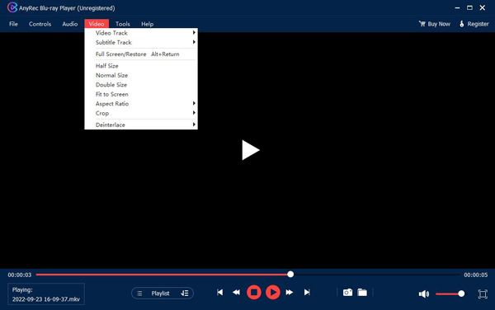Click the Buy Now link

point(439,24)
